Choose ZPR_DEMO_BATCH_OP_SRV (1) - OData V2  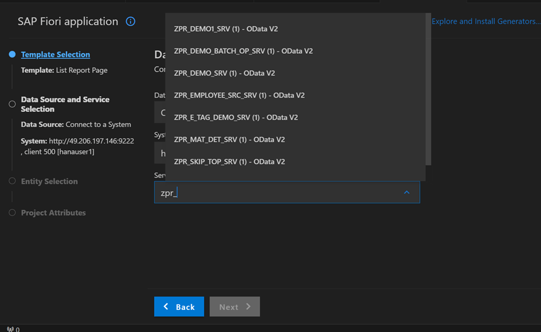(x=295, y=51)
